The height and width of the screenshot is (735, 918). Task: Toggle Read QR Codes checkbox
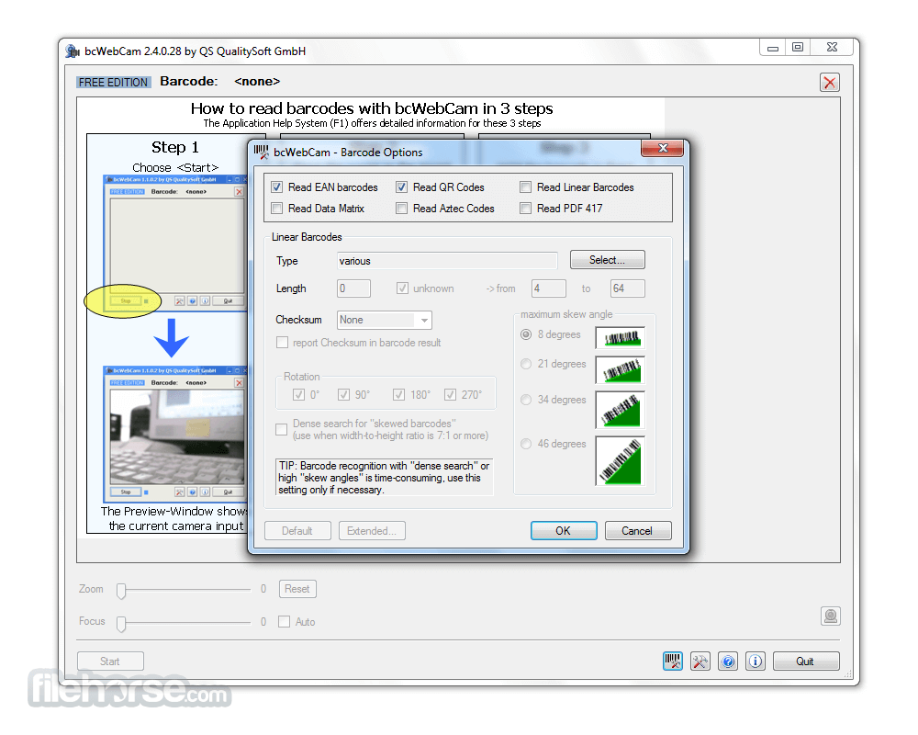(402, 187)
